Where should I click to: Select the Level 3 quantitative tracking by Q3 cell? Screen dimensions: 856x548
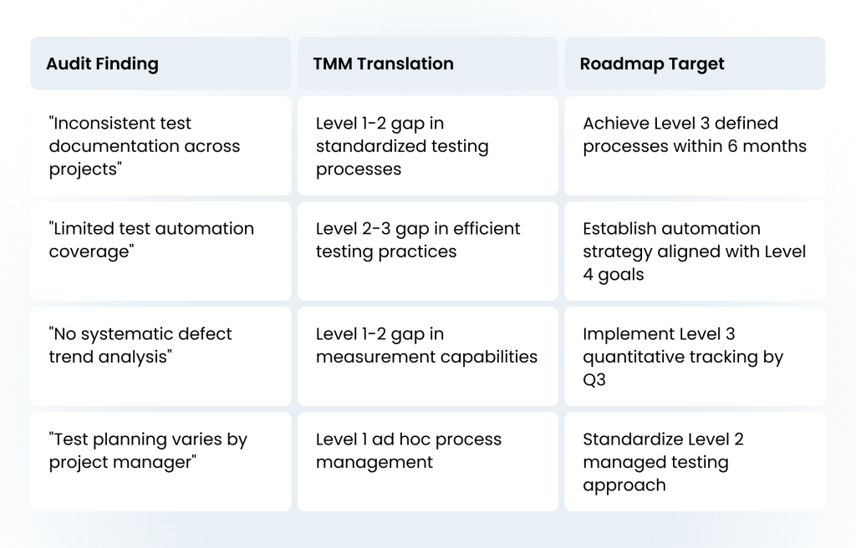695,357
